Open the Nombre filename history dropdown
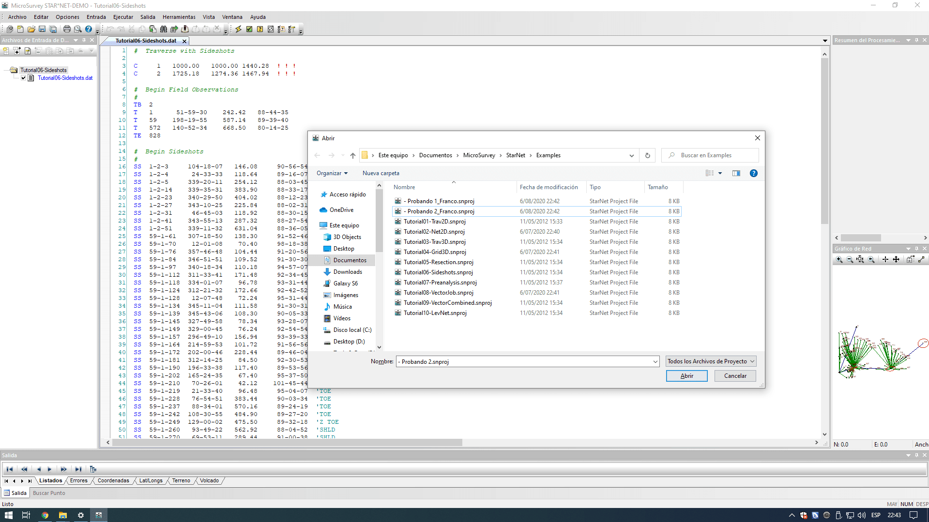This screenshot has width=929, height=522. [655, 361]
